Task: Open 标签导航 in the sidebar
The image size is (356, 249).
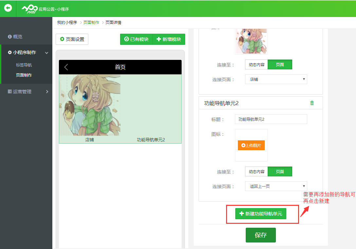Action: [24, 65]
